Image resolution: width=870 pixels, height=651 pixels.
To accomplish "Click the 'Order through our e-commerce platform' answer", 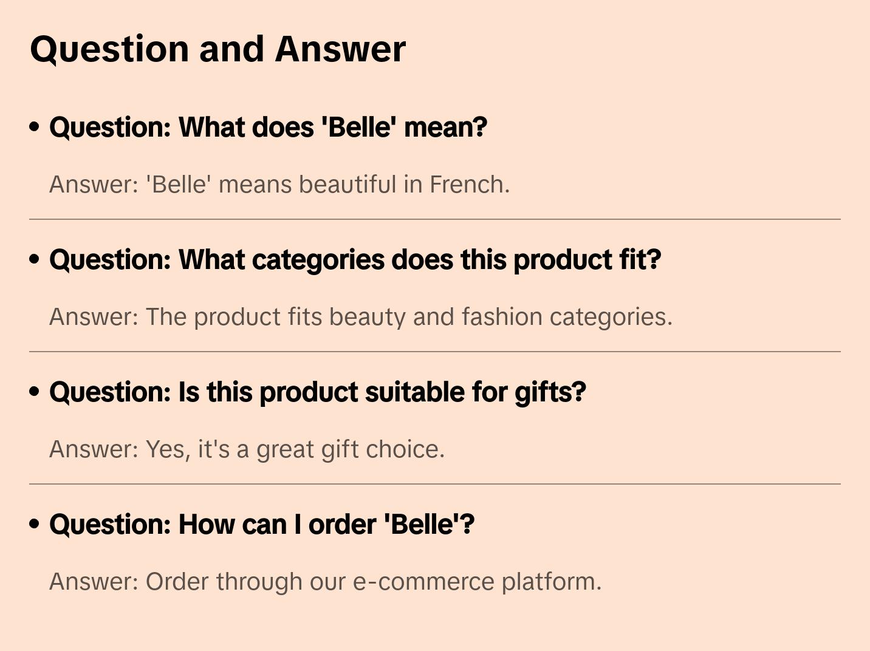I will [x=325, y=582].
